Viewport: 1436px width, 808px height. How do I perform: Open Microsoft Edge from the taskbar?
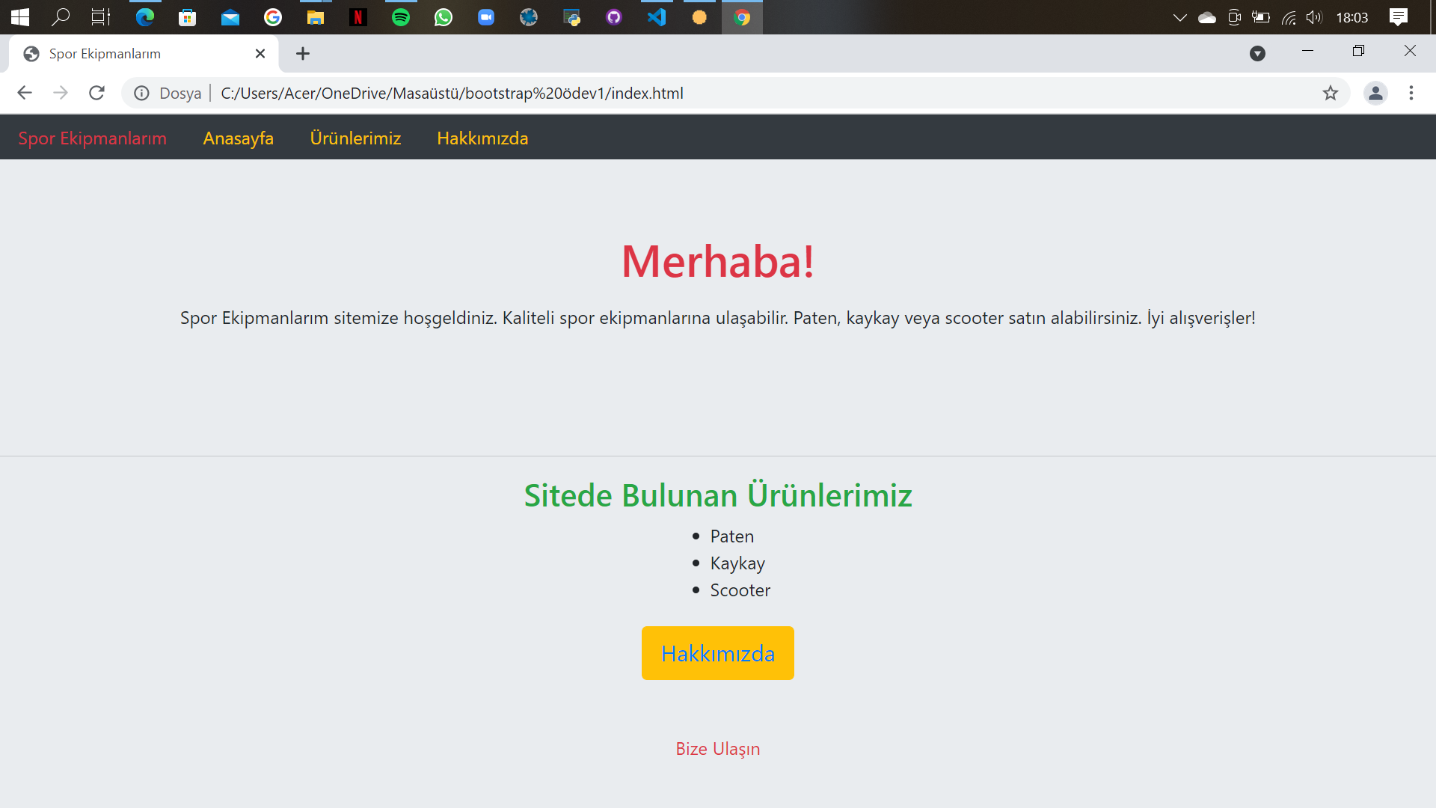click(x=145, y=16)
